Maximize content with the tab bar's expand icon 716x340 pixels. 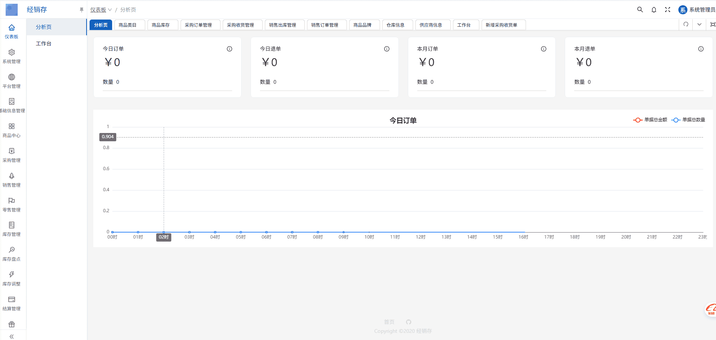[713, 24]
